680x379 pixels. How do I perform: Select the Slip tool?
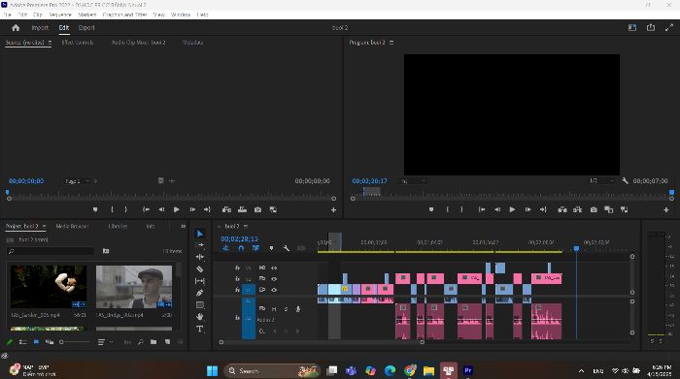(200, 281)
